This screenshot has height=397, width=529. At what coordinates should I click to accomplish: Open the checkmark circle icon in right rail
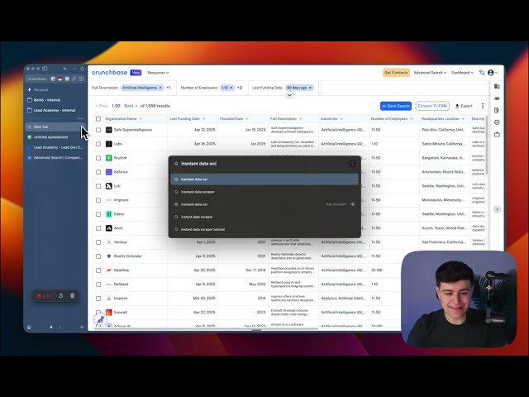(x=497, y=122)
